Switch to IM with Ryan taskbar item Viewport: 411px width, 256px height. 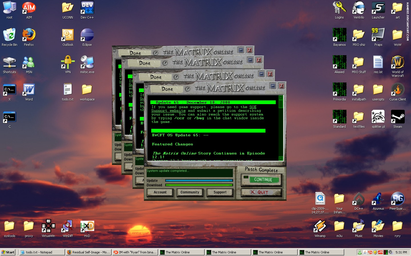coord(135,252)
